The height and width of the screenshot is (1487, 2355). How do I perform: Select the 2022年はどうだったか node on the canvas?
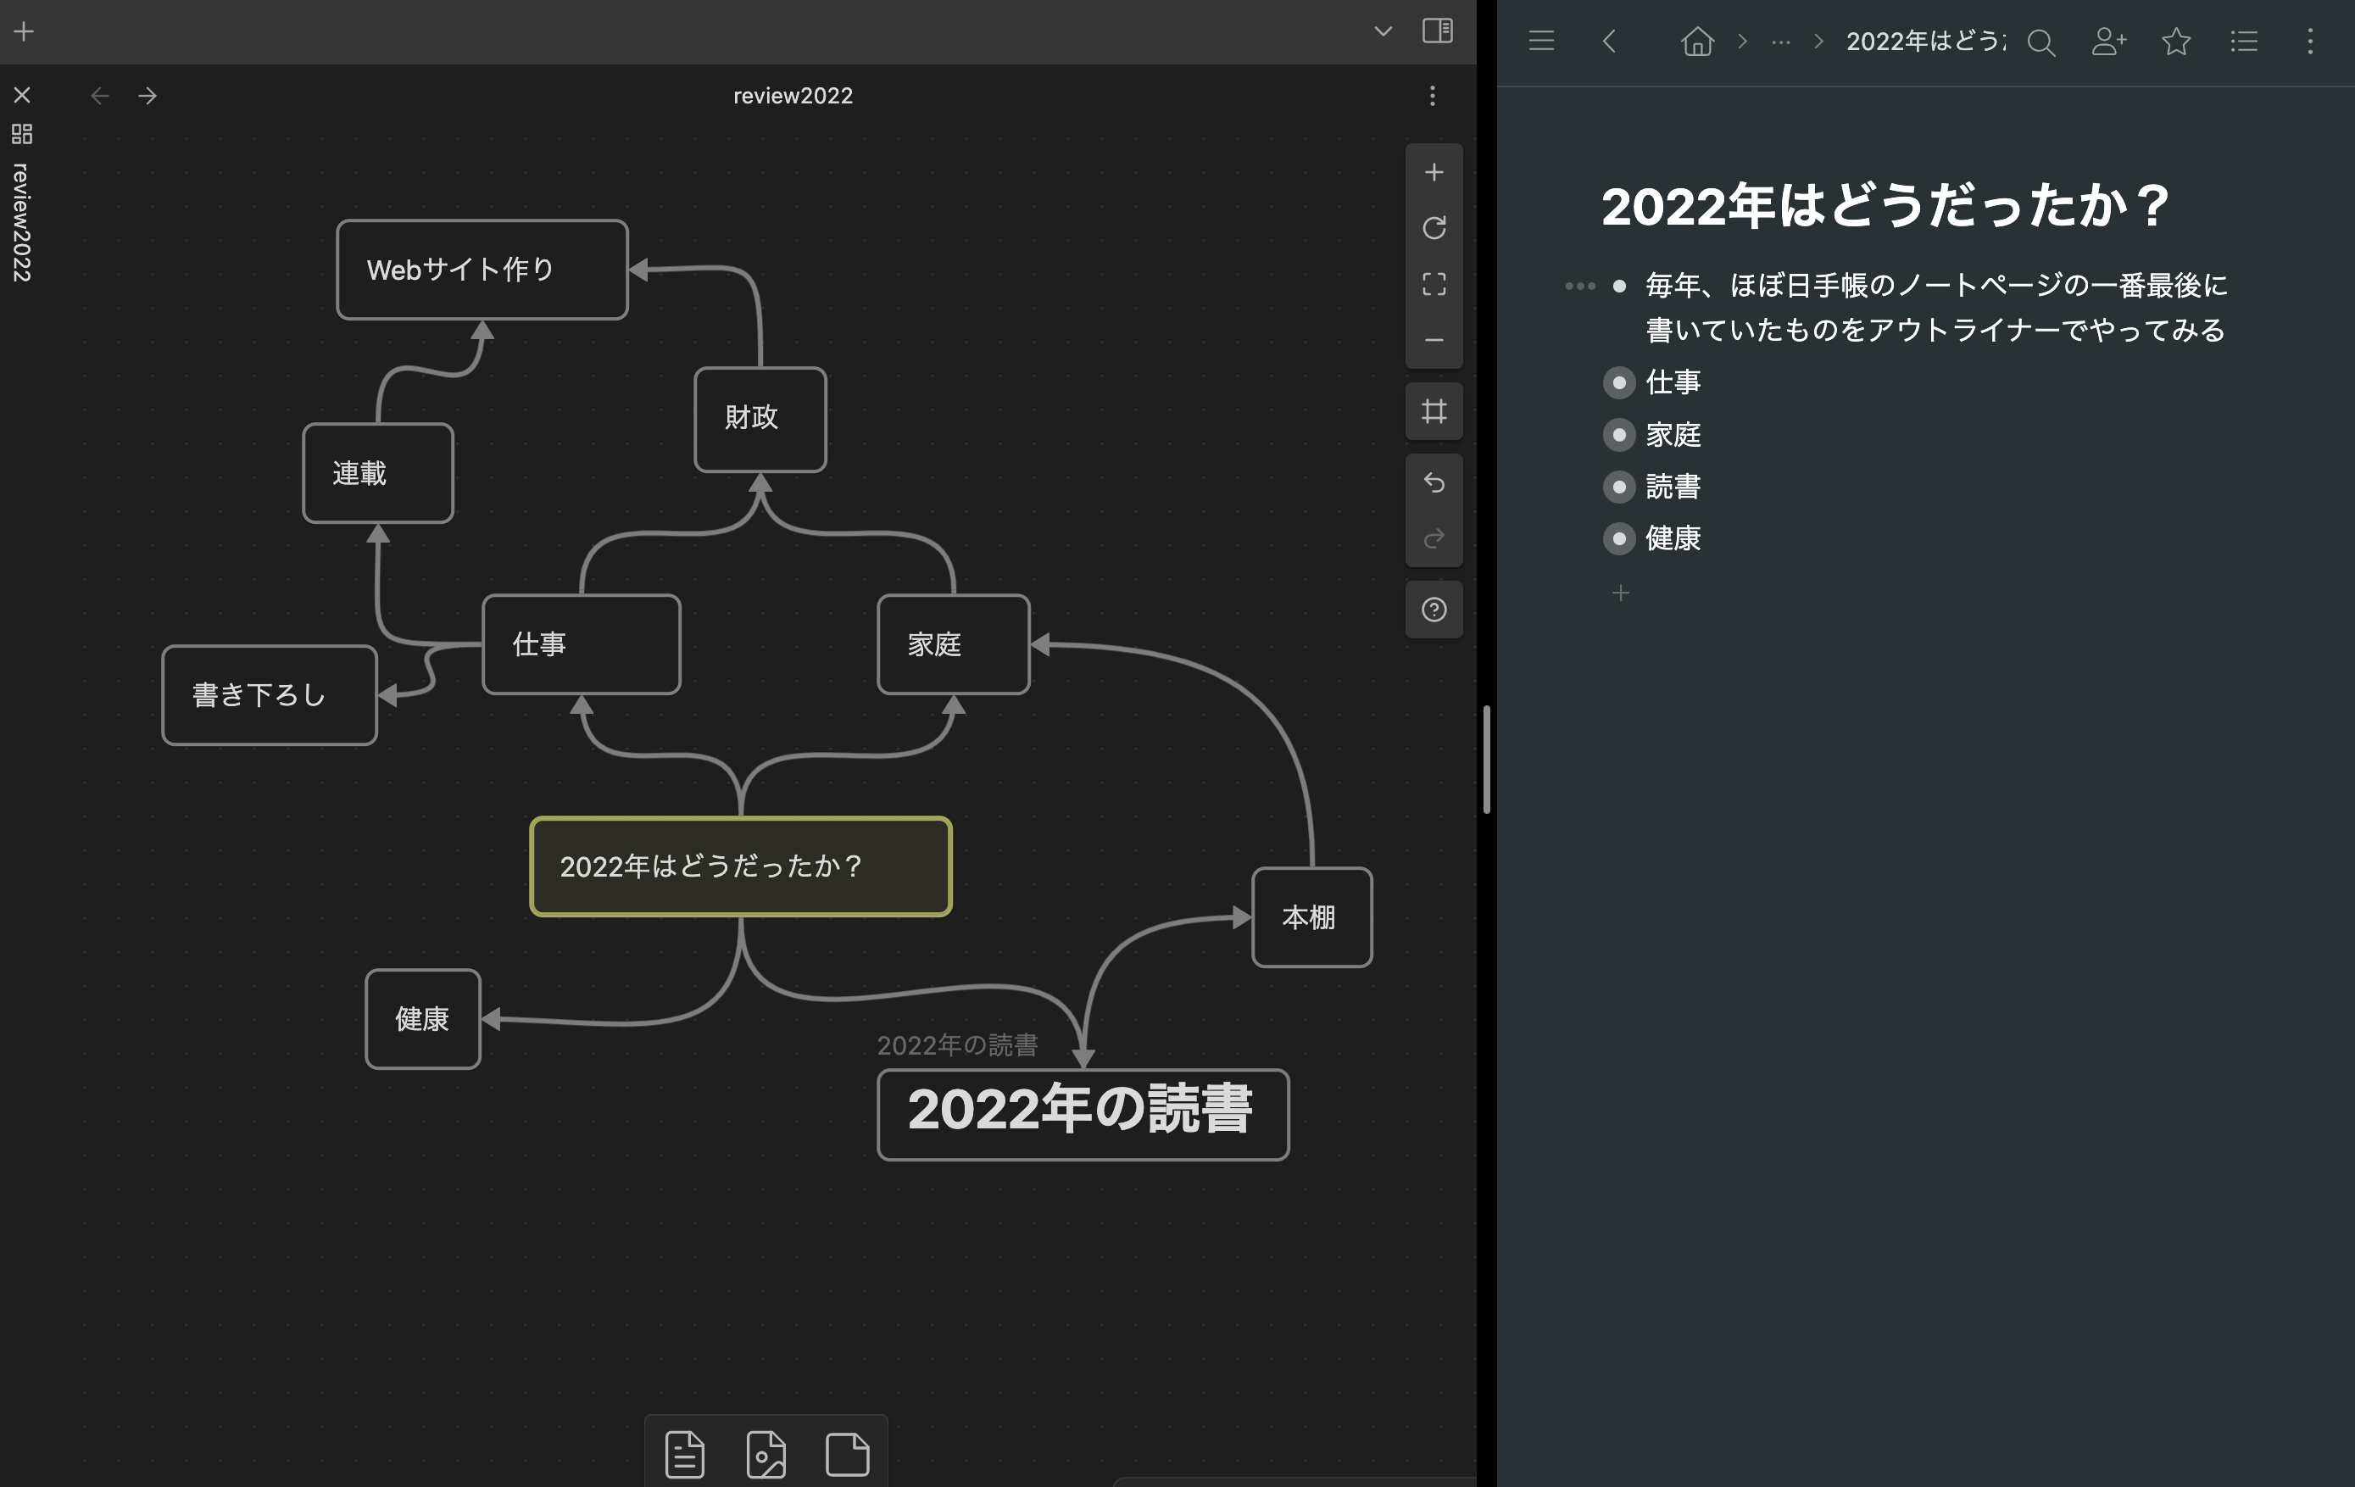pos(740,866)
